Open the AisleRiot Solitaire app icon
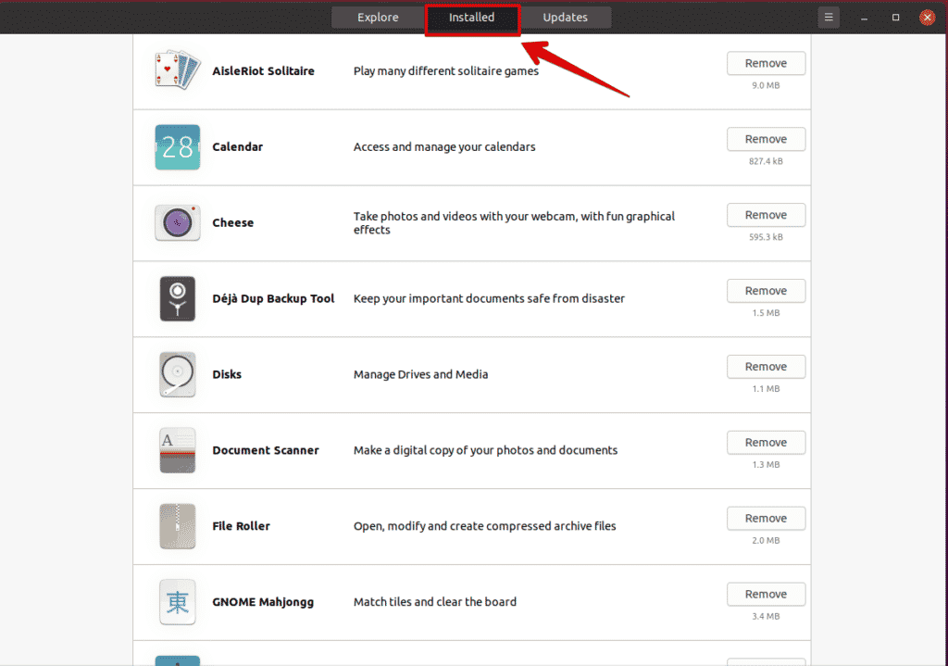The width and height of the screenshot is (948, 666). coord(177,70)
